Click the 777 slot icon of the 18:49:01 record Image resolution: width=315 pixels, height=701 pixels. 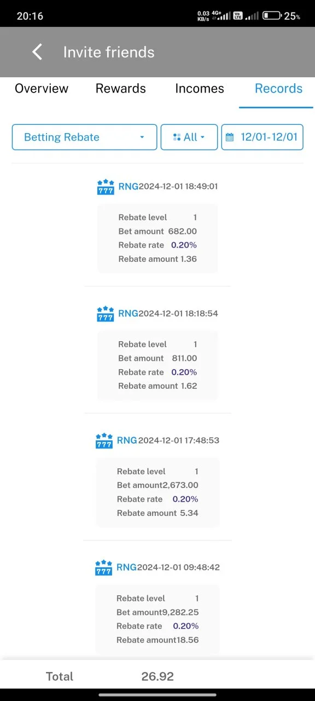tap(106, 187)
